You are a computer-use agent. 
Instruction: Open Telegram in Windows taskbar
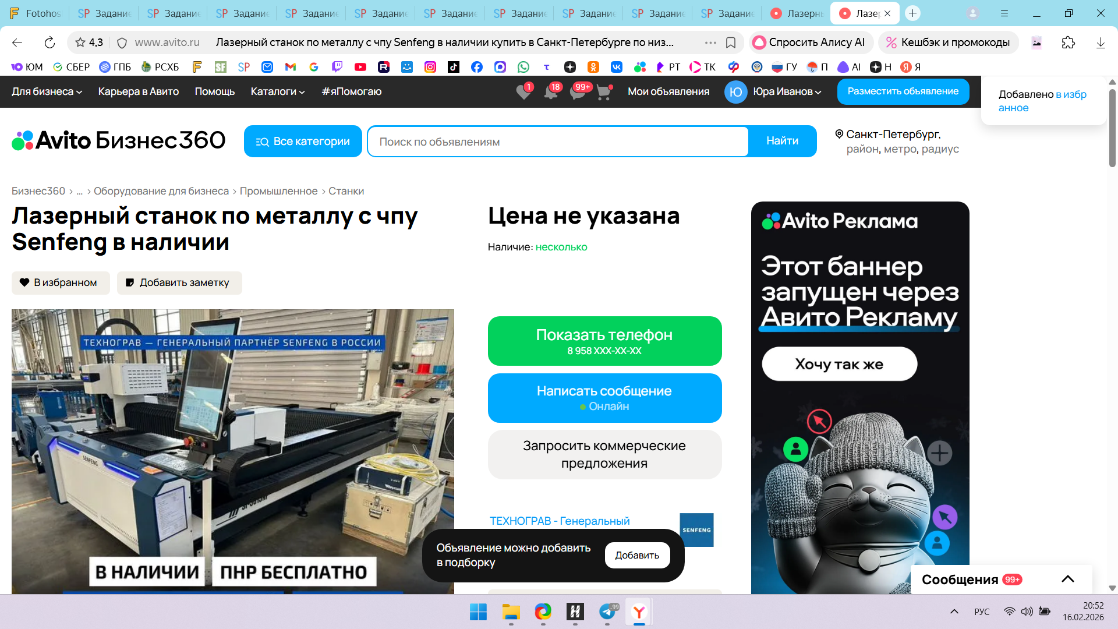[x=607, y=612]
